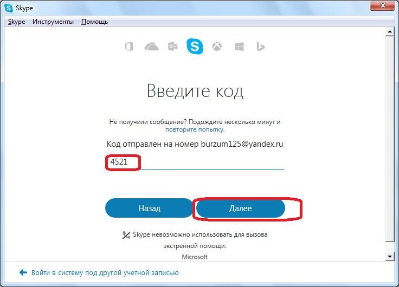Click the vertical scrollbar thumb

(390, 139)
